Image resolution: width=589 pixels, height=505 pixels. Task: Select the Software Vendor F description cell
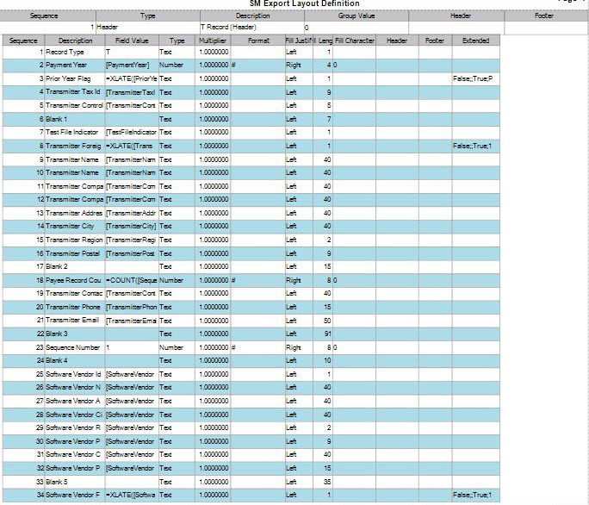[x=72, y=495]
